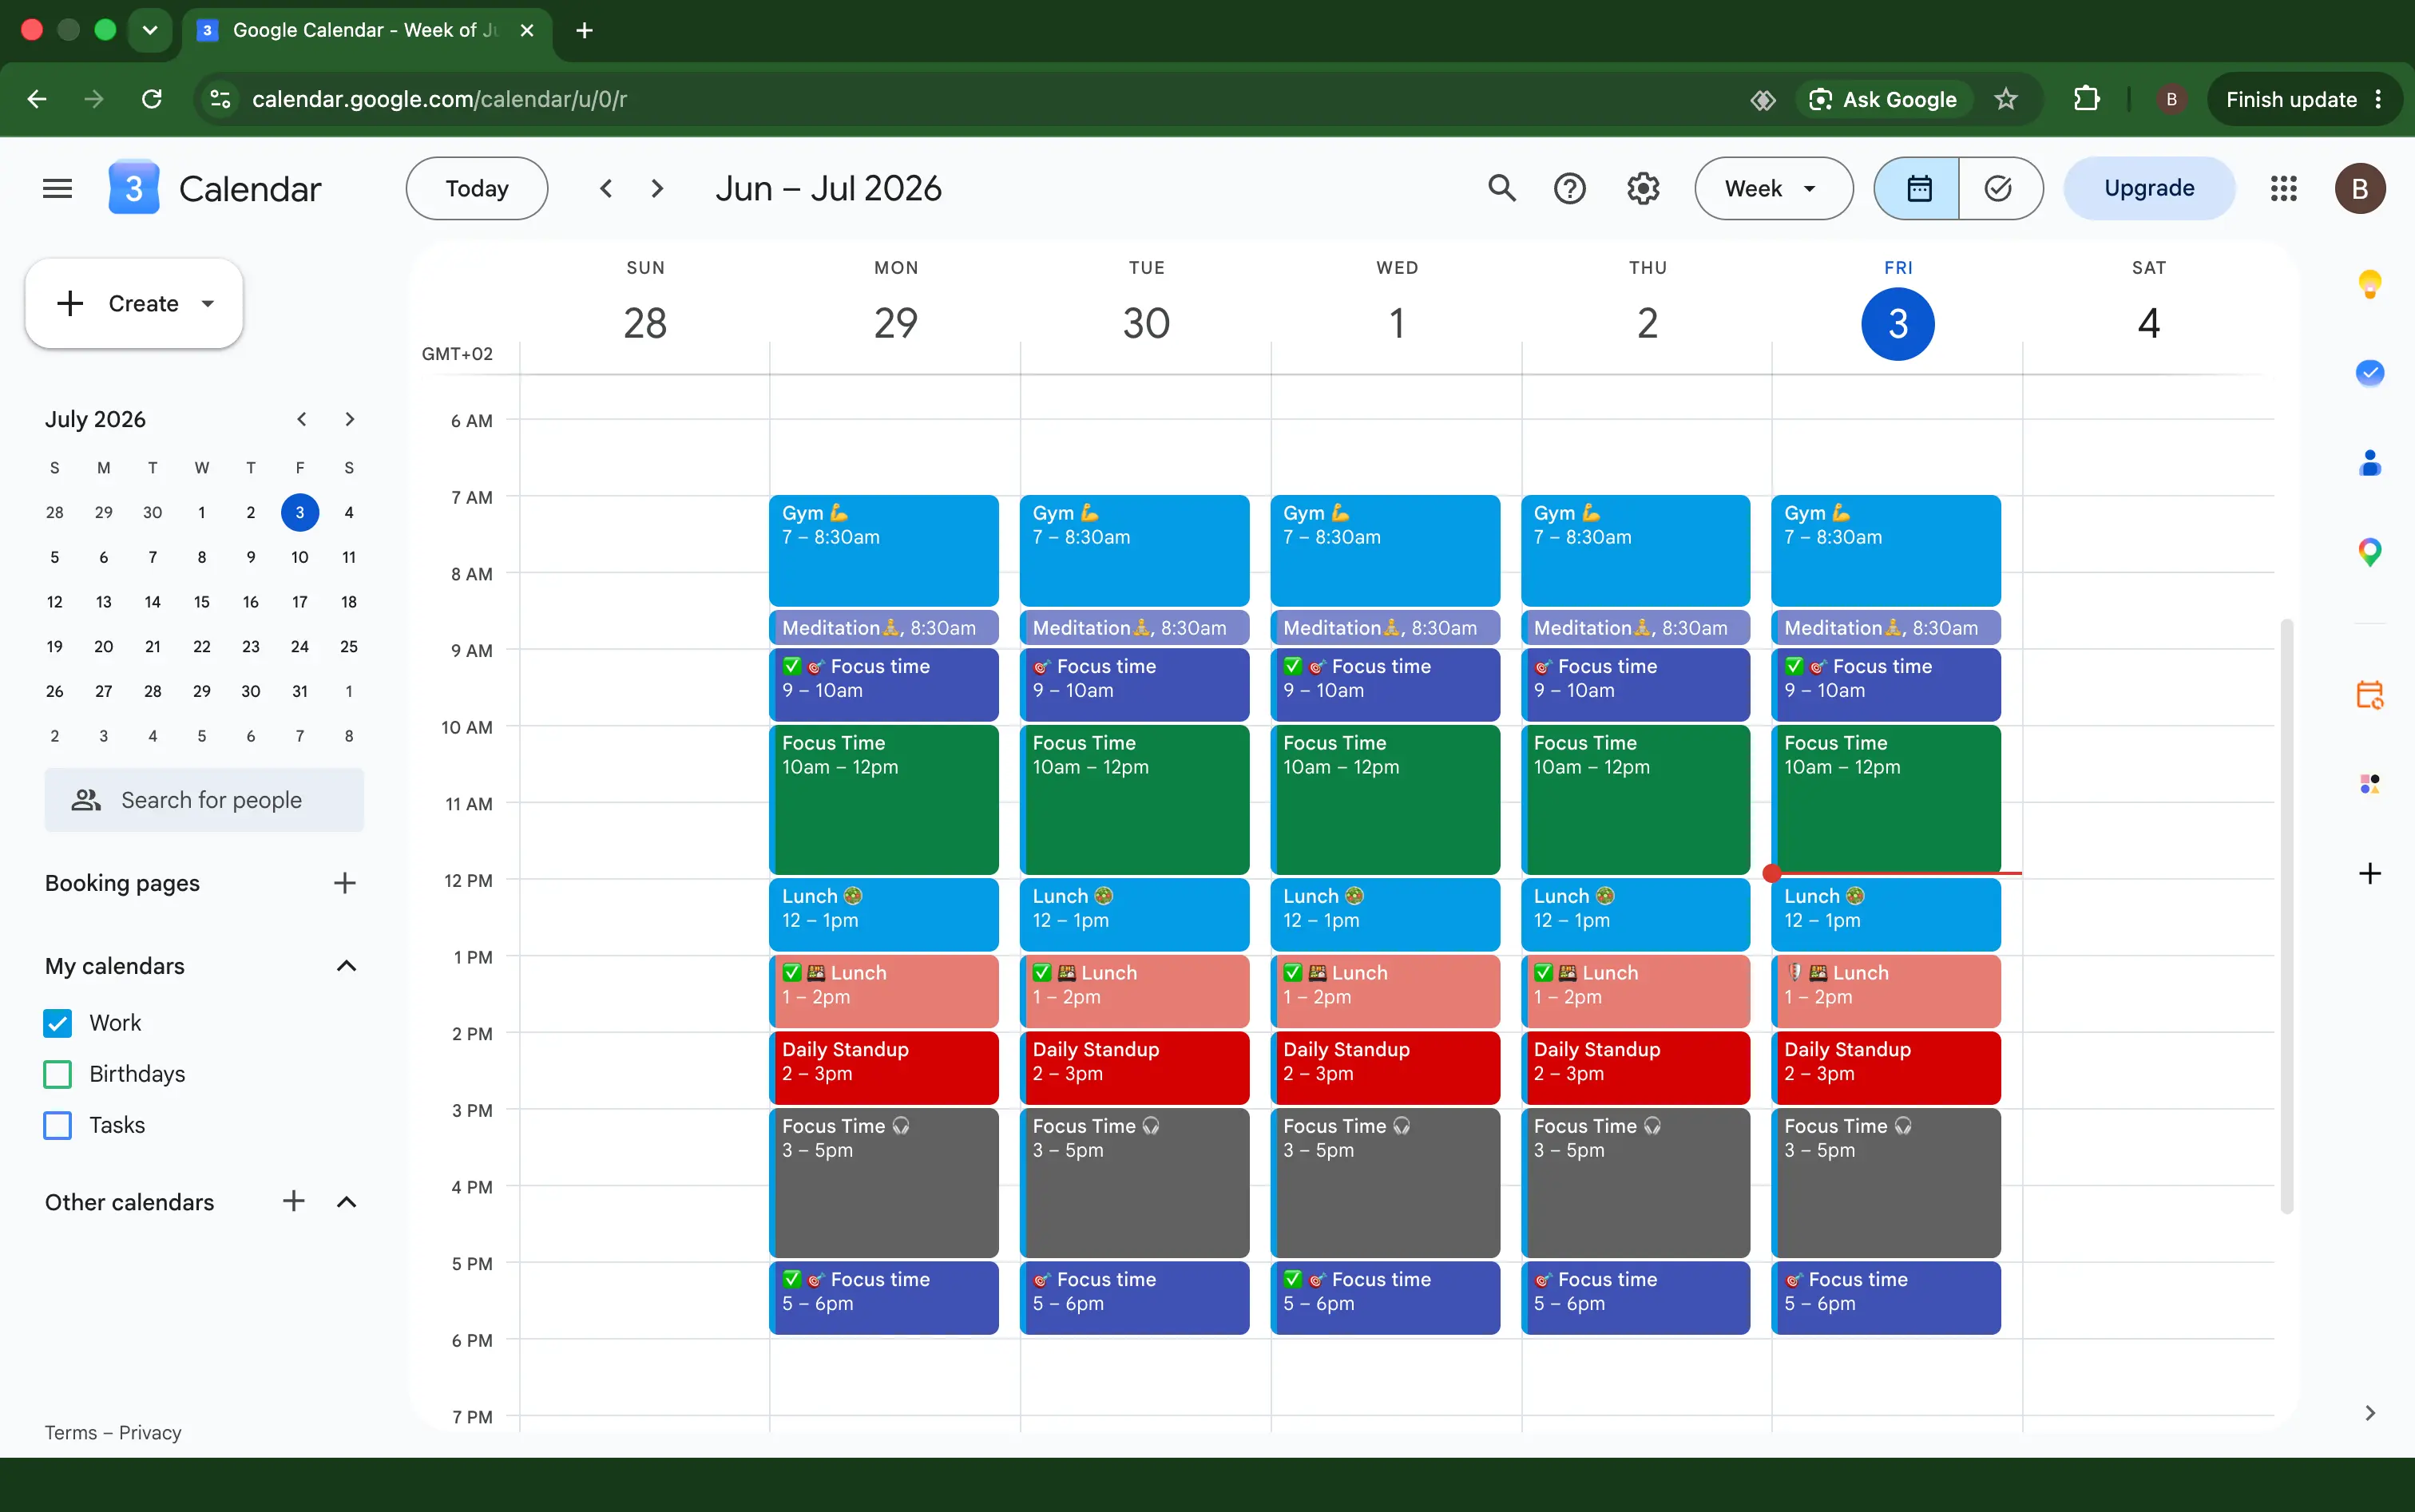Click the Google Calendar logo
Viewport: 2415px width, 1512px height.
click(133, 188)
